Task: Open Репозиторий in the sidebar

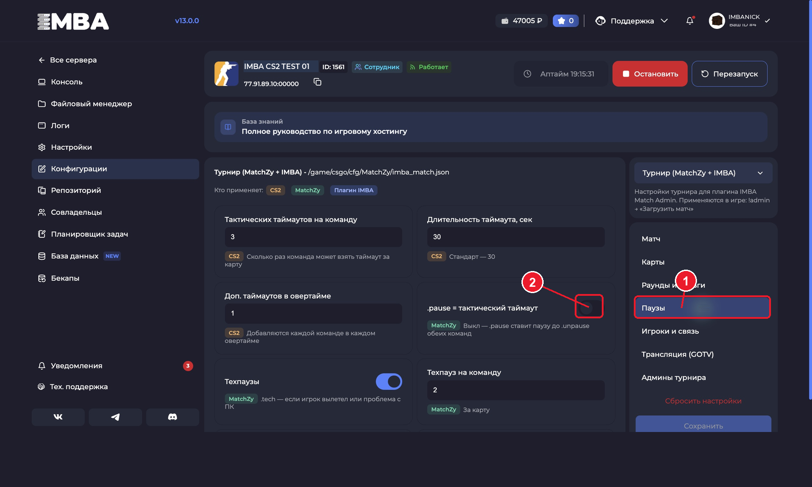Action: pos(115,190)
